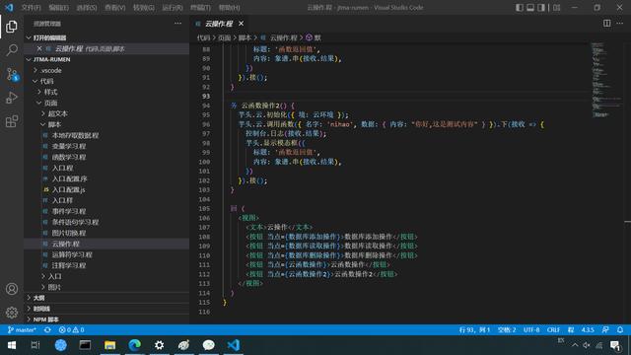Expand the NPM 脚本 section

click(x=106, y=319)
